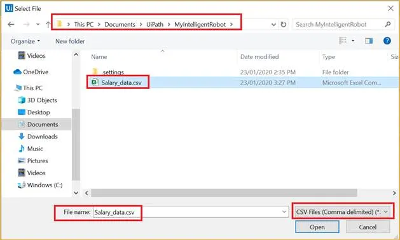Open the blue Help question mark
400x240 pixels.
pyautogui.click(x=387, y=41)
